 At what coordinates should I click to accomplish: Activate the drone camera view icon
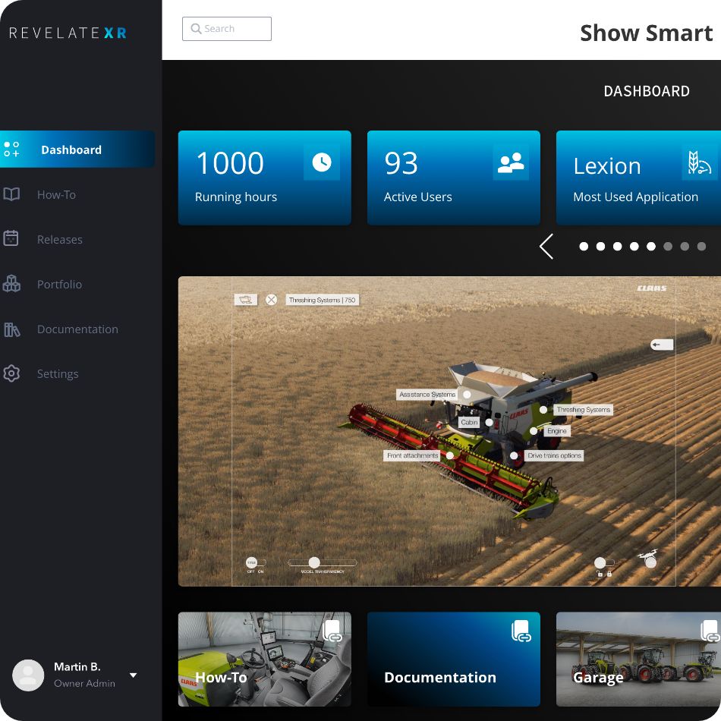tap(648, 559)
